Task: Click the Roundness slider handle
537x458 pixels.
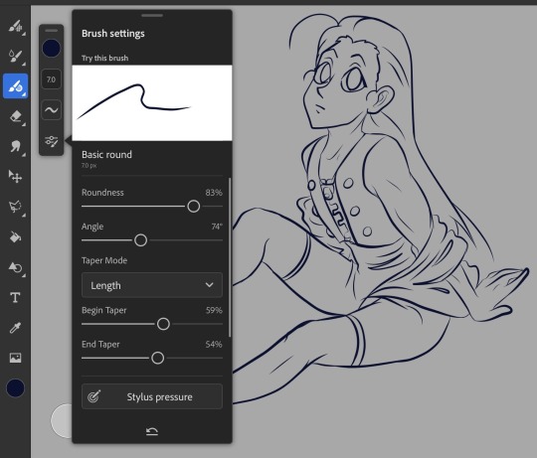Action: click(194, 207)
